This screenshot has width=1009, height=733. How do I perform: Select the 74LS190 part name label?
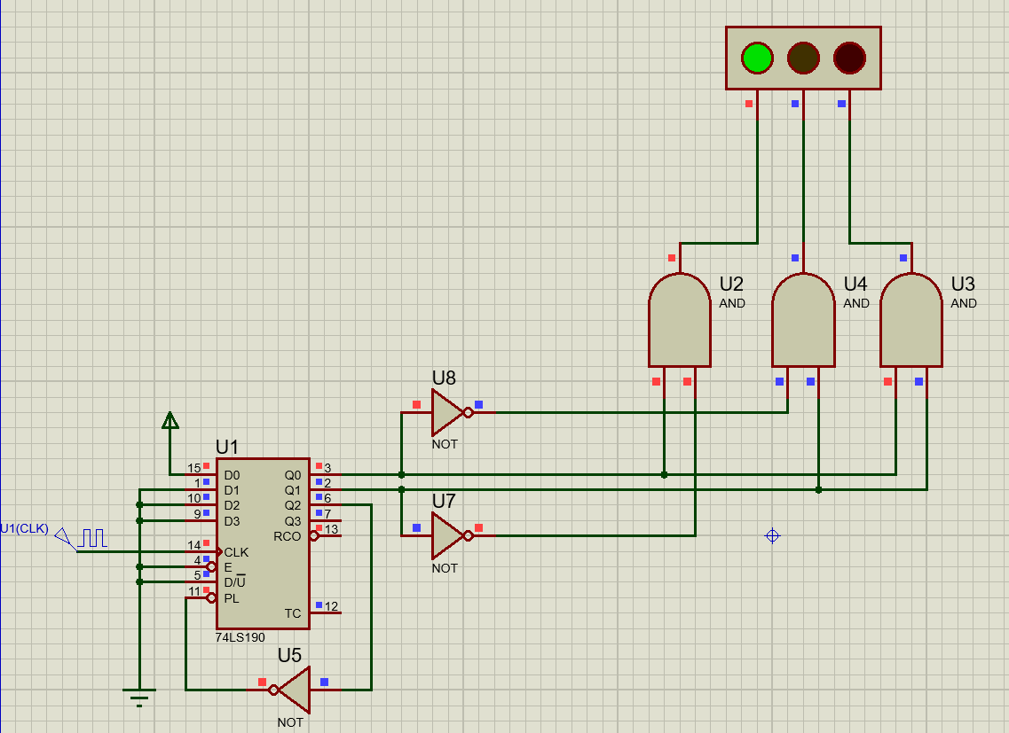coord(240,637)
